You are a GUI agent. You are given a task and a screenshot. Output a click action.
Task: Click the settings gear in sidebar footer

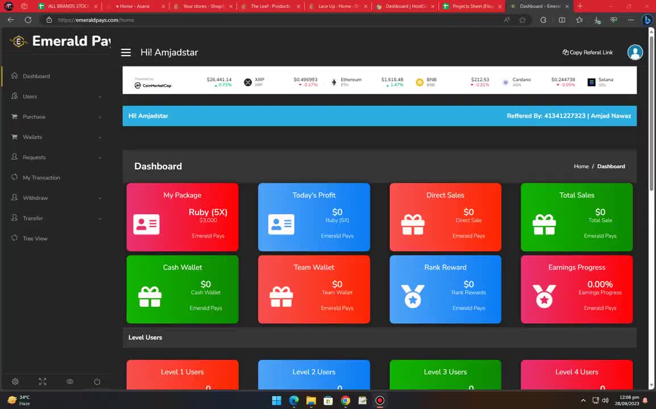(x=15, y=381)
